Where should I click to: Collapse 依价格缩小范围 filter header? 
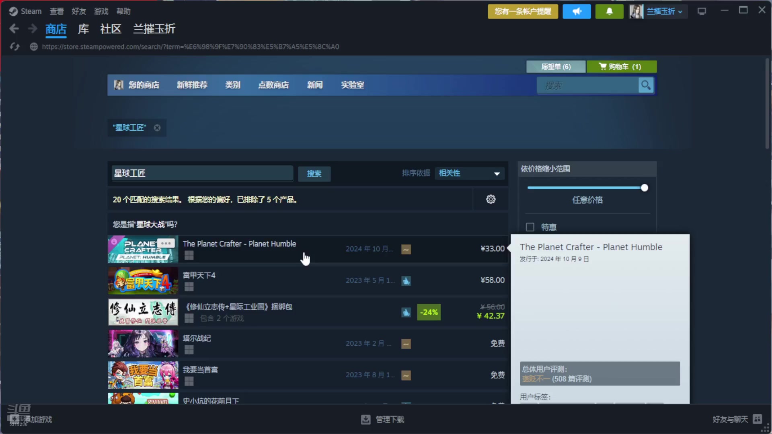click(x=587, y=169)
